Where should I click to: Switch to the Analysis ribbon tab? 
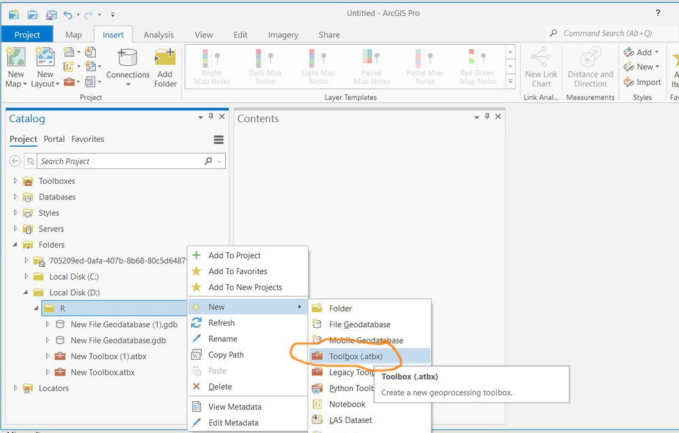pos(158,35)
